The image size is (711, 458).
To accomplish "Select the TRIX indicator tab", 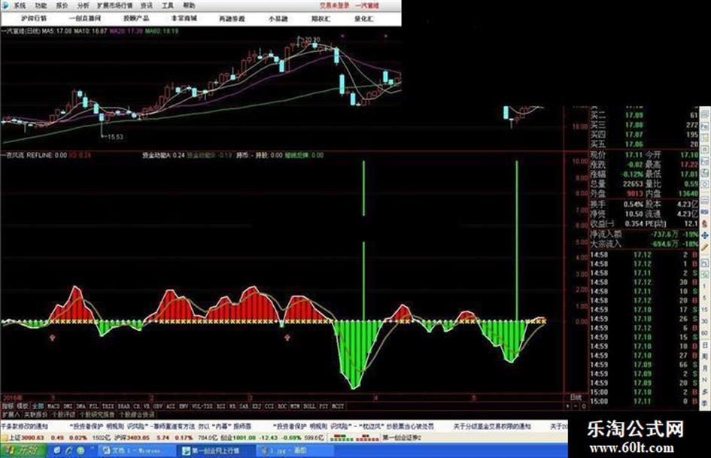I will click(x=108, y=406).
